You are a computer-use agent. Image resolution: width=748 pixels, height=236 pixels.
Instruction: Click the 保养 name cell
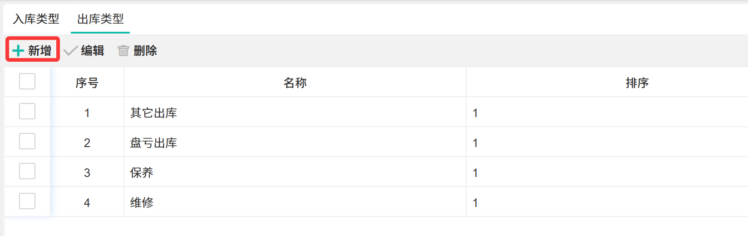point(142,172)
